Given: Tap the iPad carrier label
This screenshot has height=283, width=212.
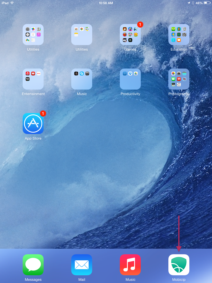Looking at the screenshot, I should [x=5, y=3].
